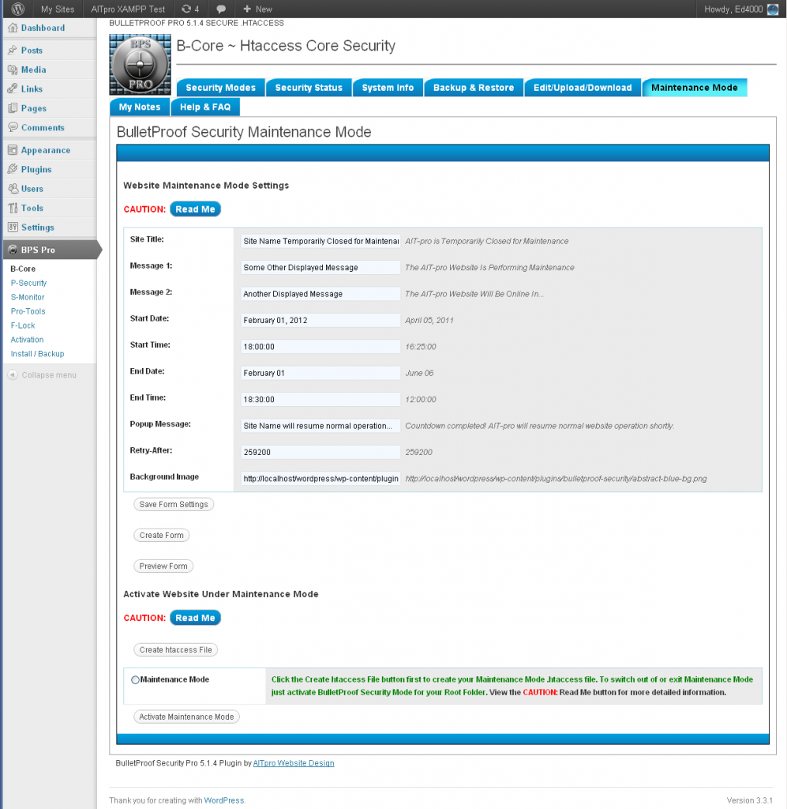Click the Users icon in the sidebar
This screenshot has width=787, height=809.
tap(12, 188)
